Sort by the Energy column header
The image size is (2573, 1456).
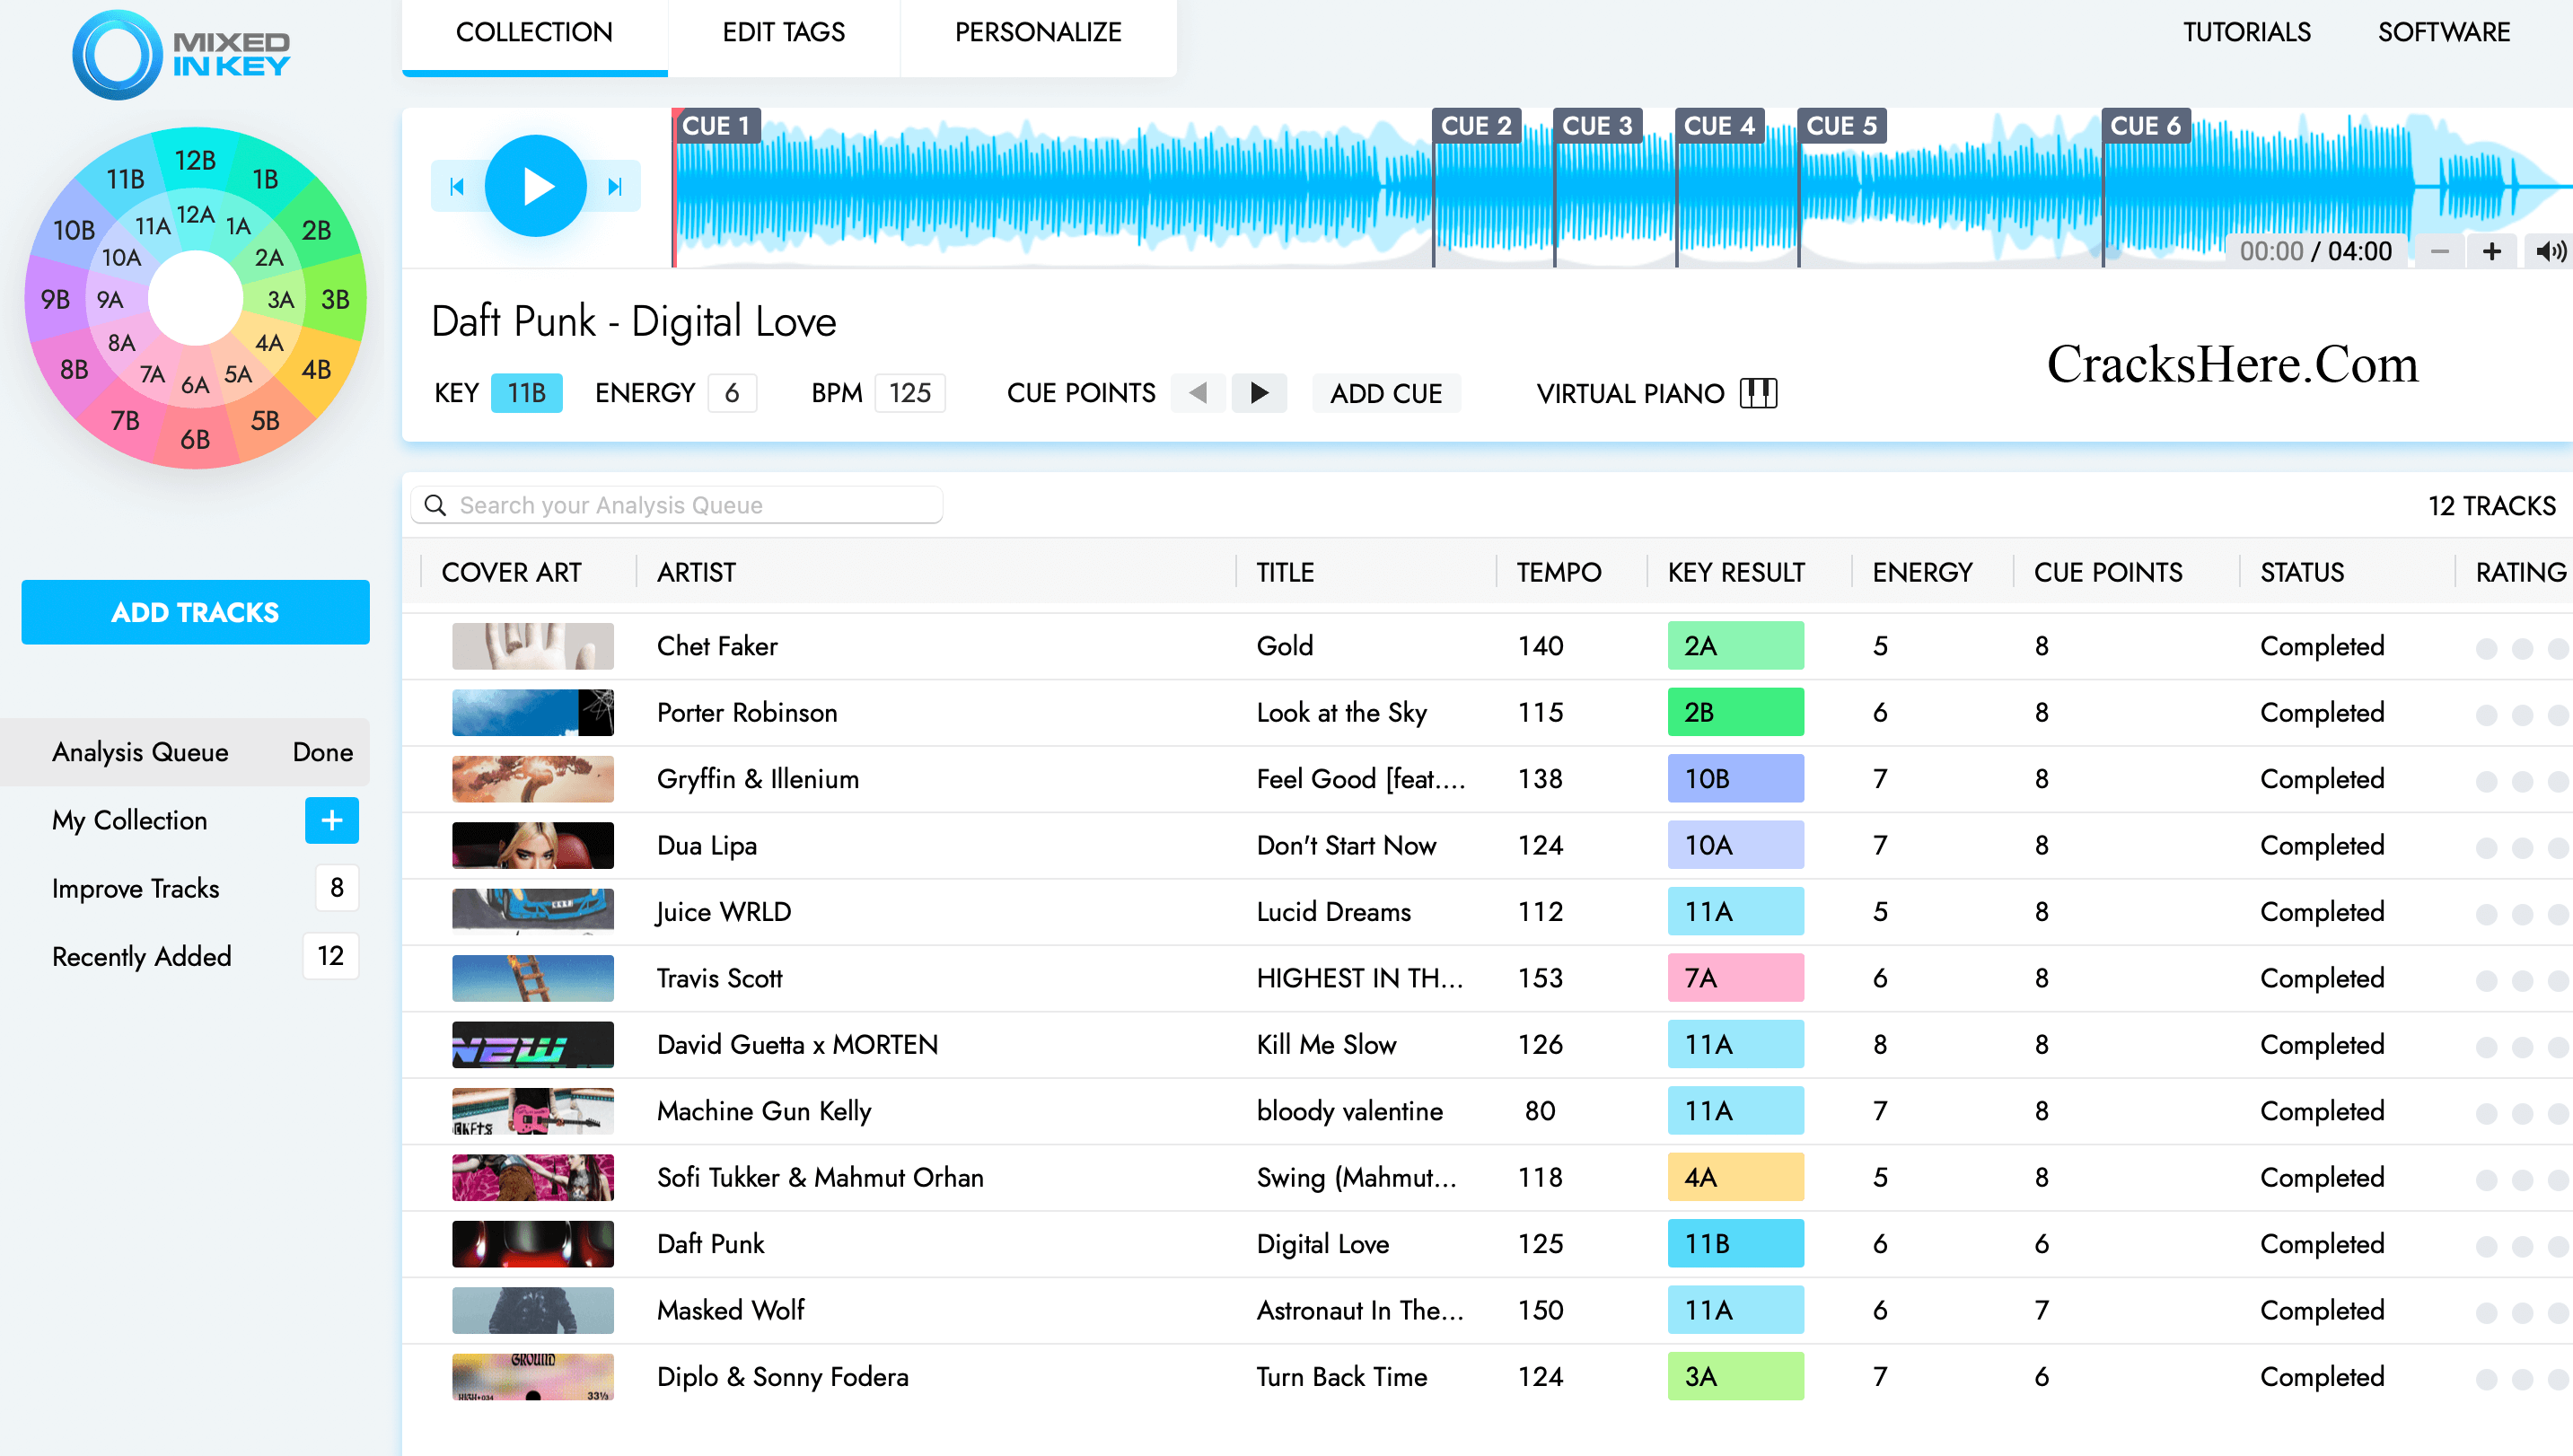pyautogui.click(x=1922, y=572)
